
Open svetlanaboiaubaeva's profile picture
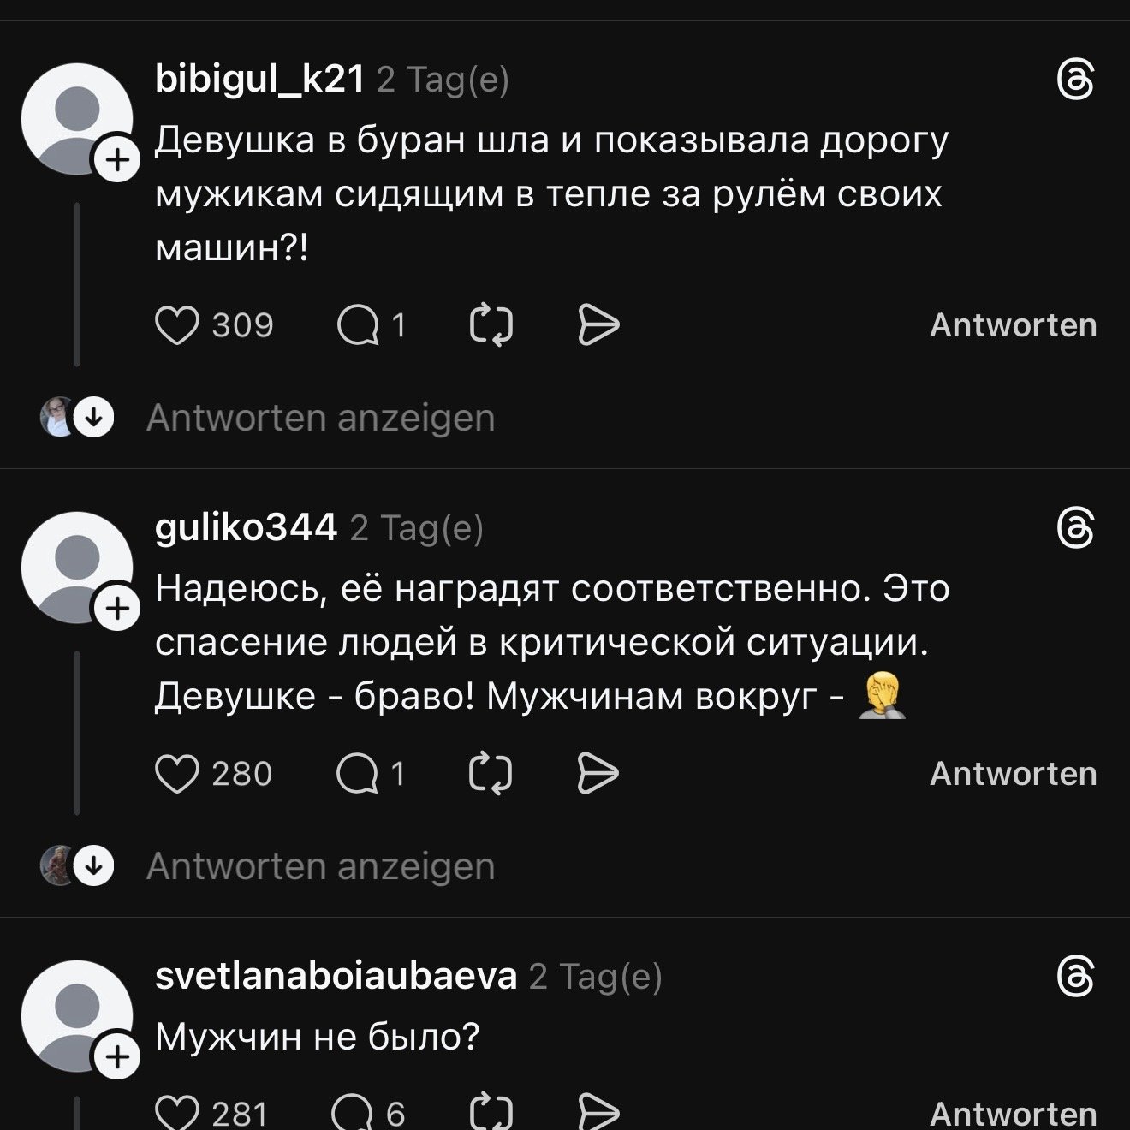76,1015
